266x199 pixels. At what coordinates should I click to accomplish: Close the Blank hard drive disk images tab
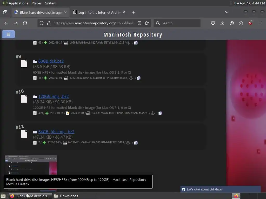[x=65, y=12]
